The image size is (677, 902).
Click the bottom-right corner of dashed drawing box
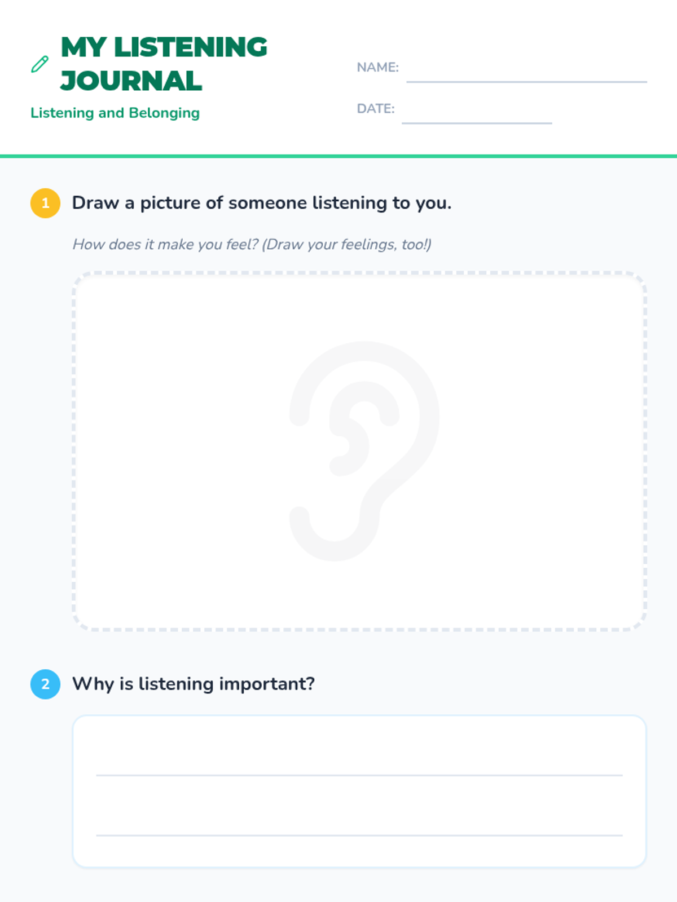tap(639, 622)
